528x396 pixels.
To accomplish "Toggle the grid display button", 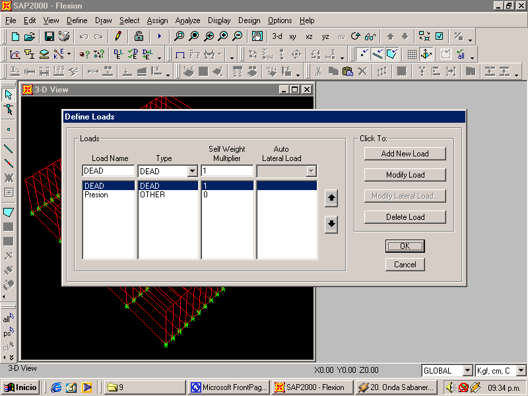I will click(412, 54).
